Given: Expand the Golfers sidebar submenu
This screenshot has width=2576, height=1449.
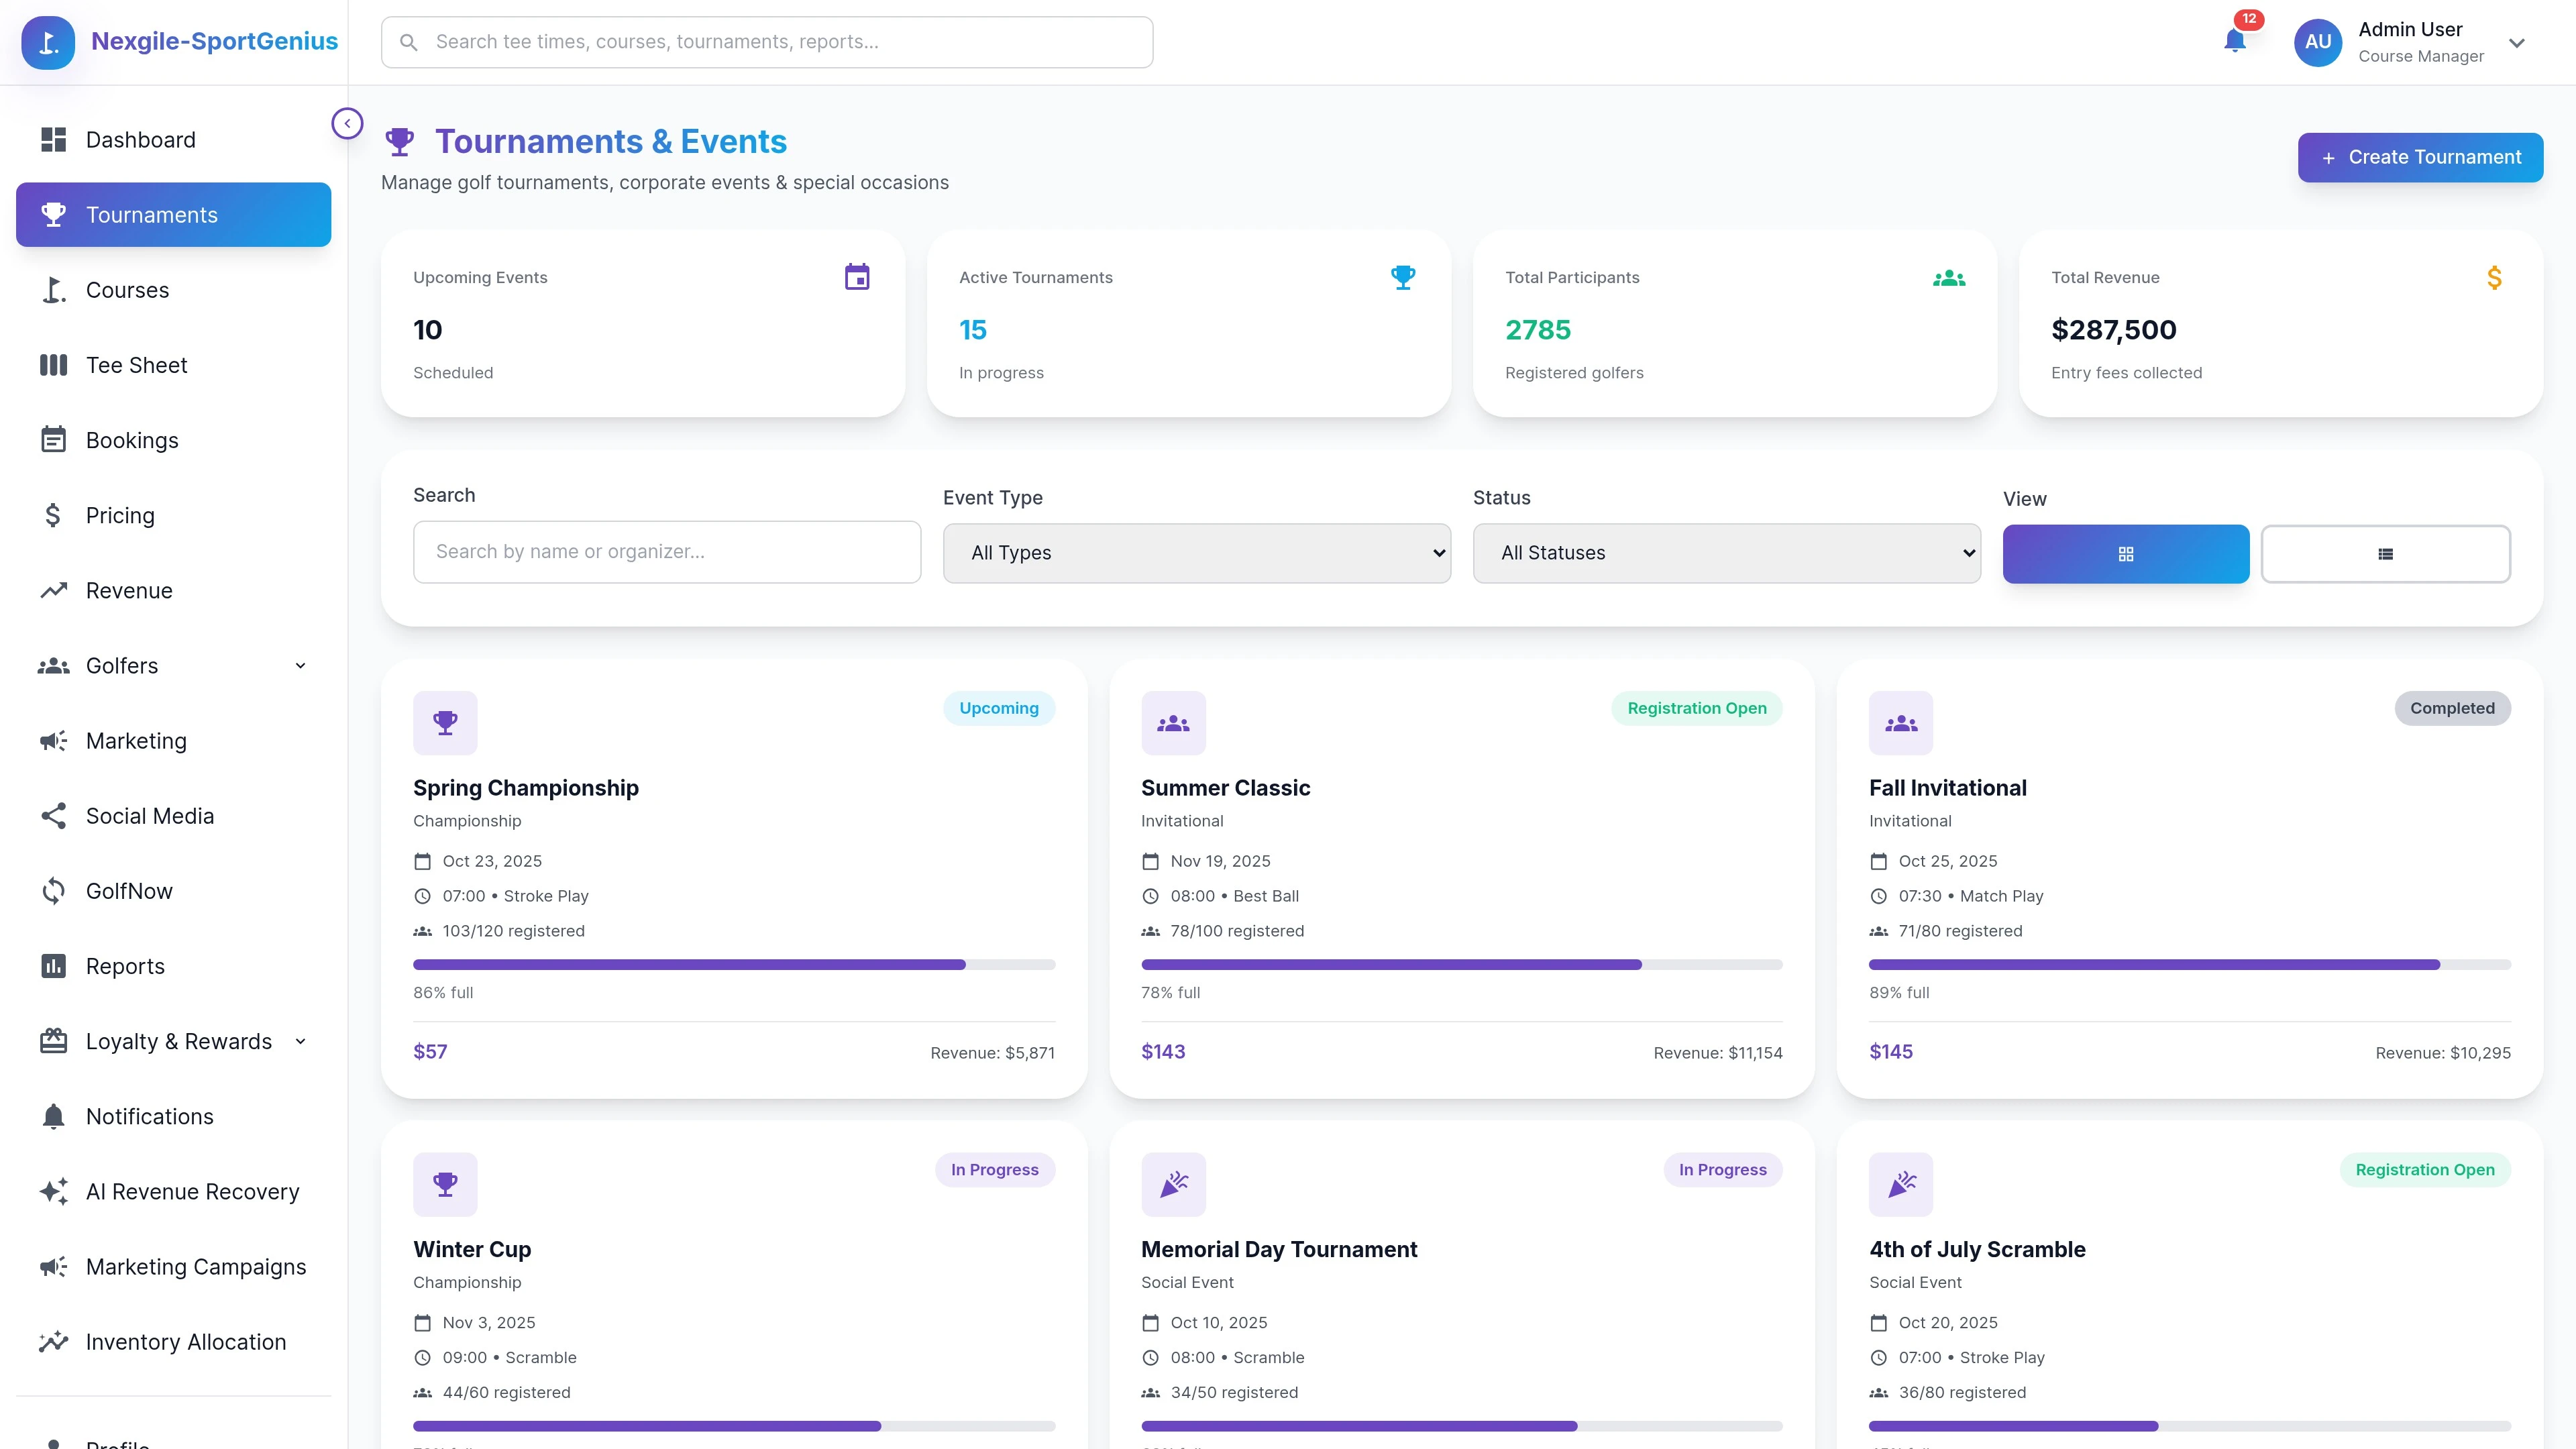Looking at the screenshot, I should click(300, 665).
